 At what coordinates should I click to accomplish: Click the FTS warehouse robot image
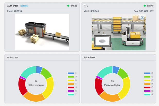pos(118,32)
